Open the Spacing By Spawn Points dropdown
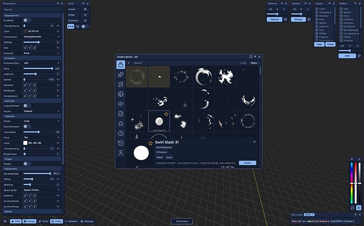 [x=41, y=190]
